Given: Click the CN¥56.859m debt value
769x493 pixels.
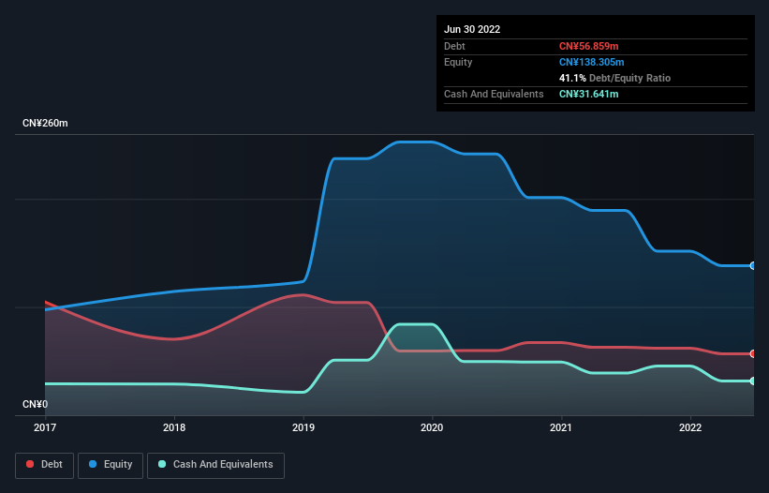Looking at the screenshot, I should 588,46.
